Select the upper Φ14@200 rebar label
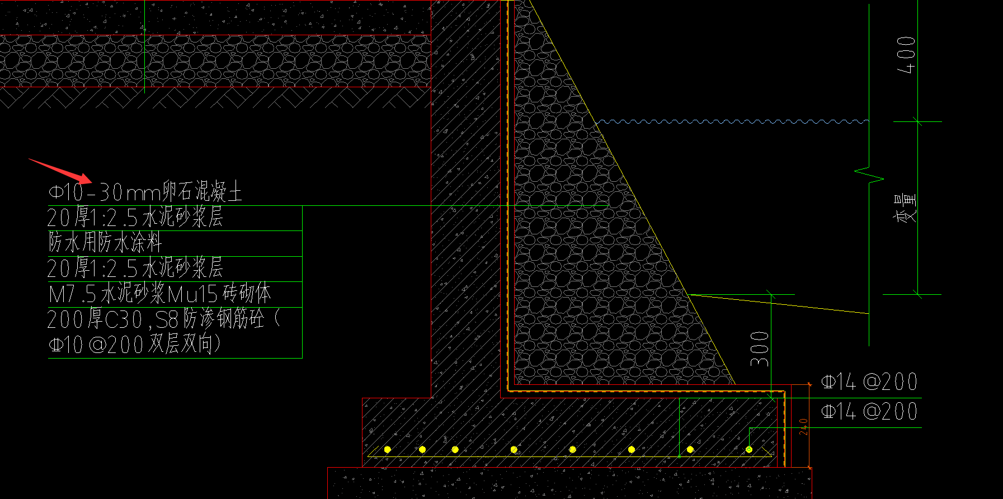 click(869, 383)
